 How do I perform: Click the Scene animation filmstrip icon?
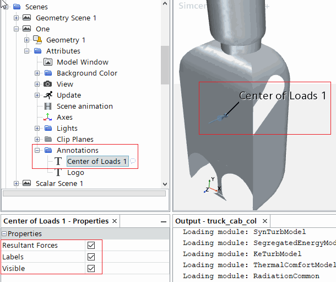click(x=48, y=106)
